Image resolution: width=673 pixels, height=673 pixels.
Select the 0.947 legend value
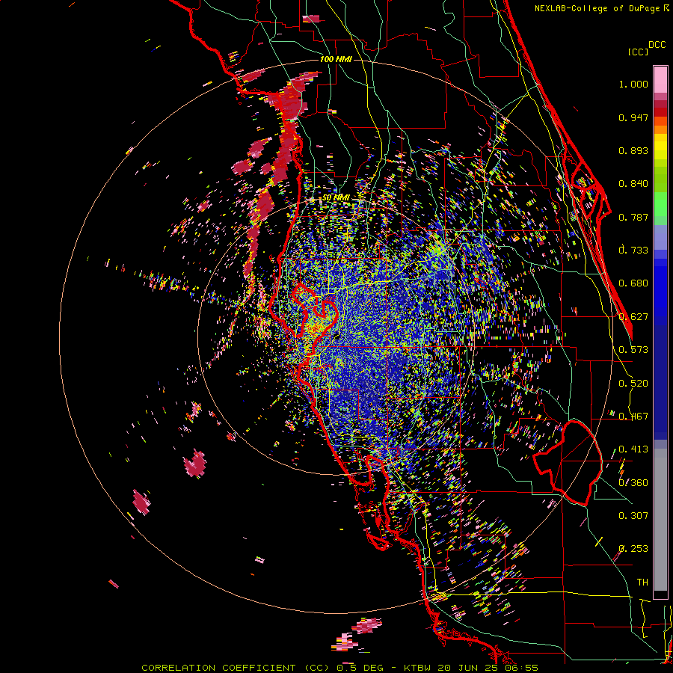click(x=633, y=117)
